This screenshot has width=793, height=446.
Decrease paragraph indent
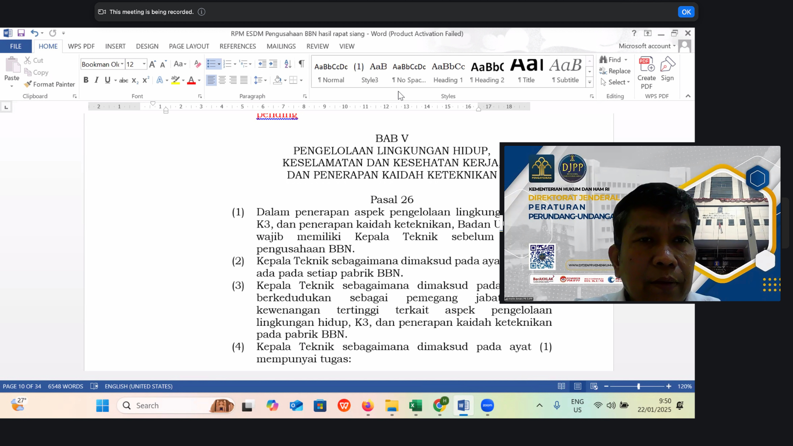(x=262, y=64)
